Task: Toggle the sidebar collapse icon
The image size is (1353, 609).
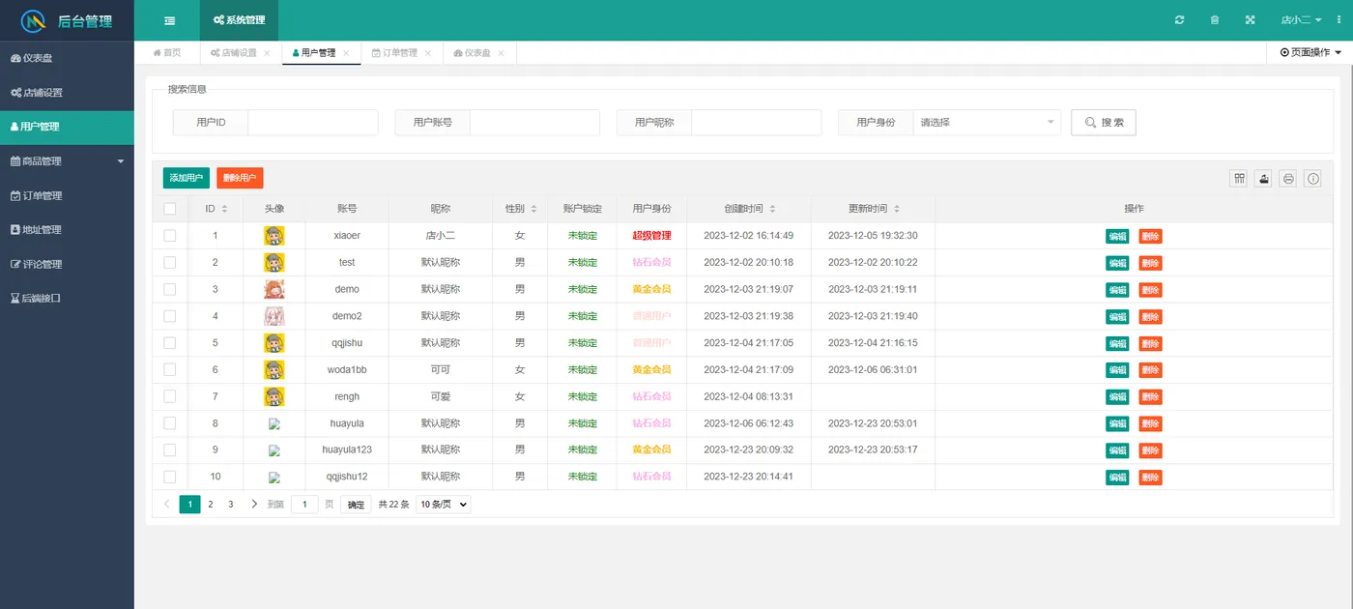Action: tap(170, 20)
